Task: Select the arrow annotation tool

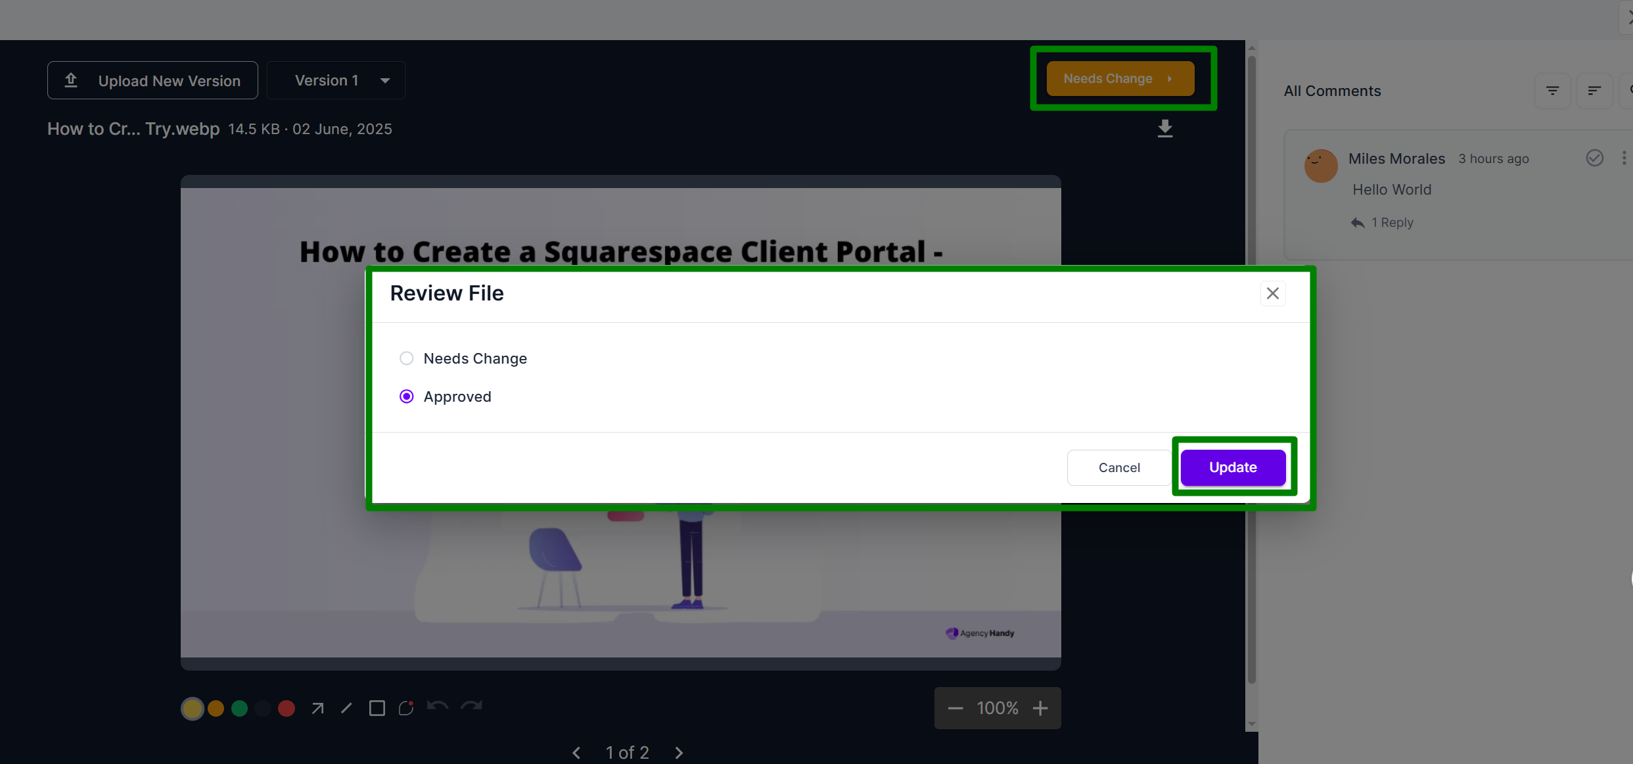Action: pos(317,708)
